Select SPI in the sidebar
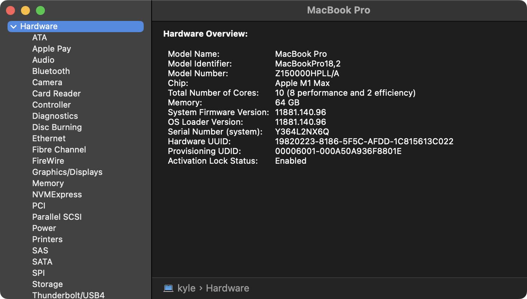Image resolution: width=527 pixels, height=299 pixels. (x=39, y=273)
